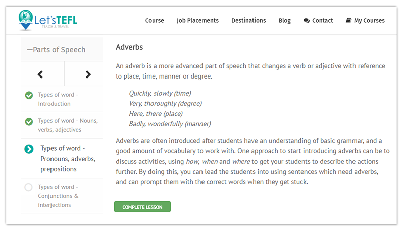This screenshot has width=404, height=232.
Task: Open Types of word - Nouns, verbs, adjectives
Action: point(68,125)
